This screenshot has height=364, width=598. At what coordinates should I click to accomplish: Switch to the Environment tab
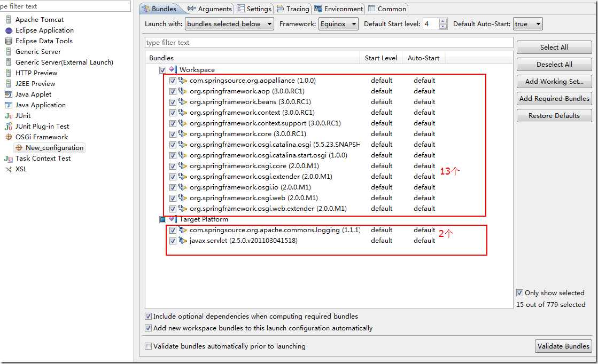pyautogui.click(x=339, y=9)
